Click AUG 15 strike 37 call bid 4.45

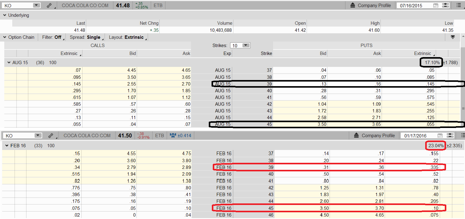[131, 70]
